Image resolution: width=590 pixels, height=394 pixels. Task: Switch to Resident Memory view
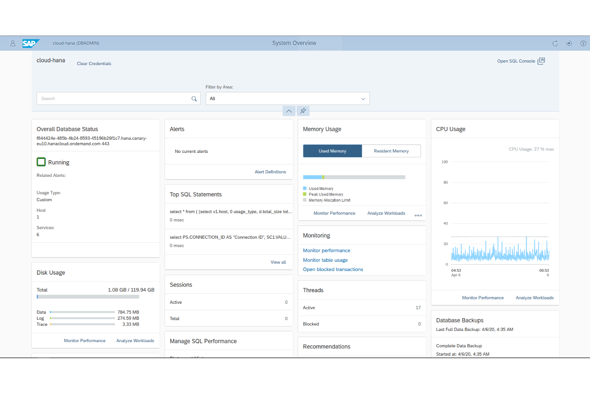tap(391, 151)
